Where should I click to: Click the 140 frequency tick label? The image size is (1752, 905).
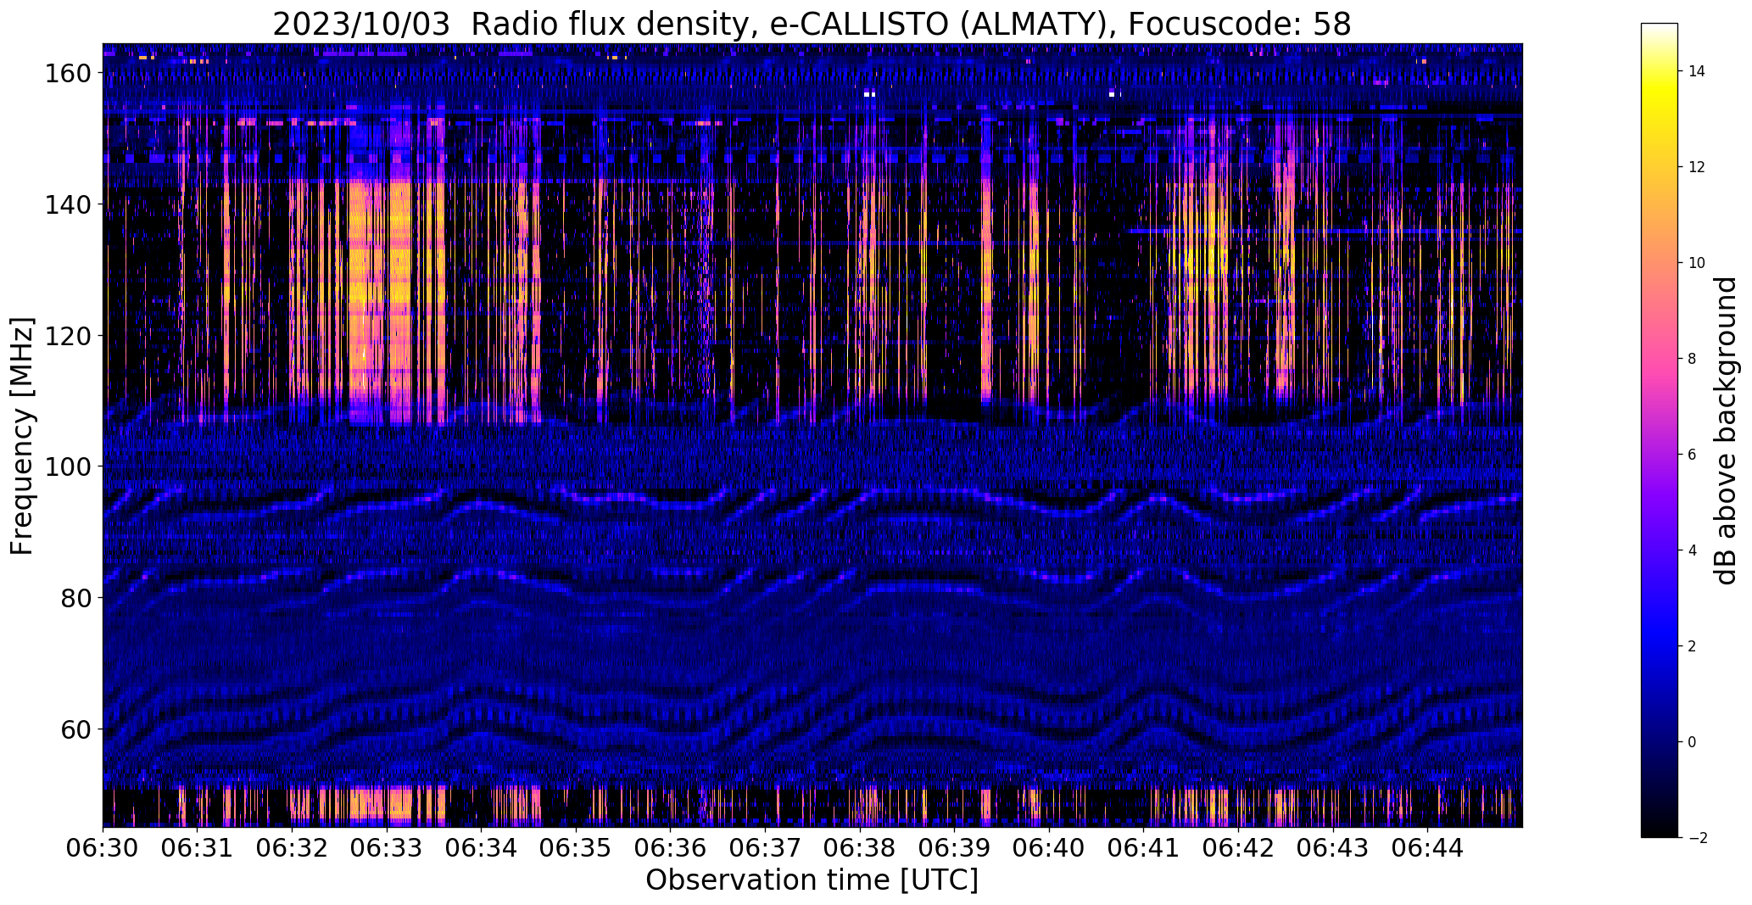click(67, 204)
